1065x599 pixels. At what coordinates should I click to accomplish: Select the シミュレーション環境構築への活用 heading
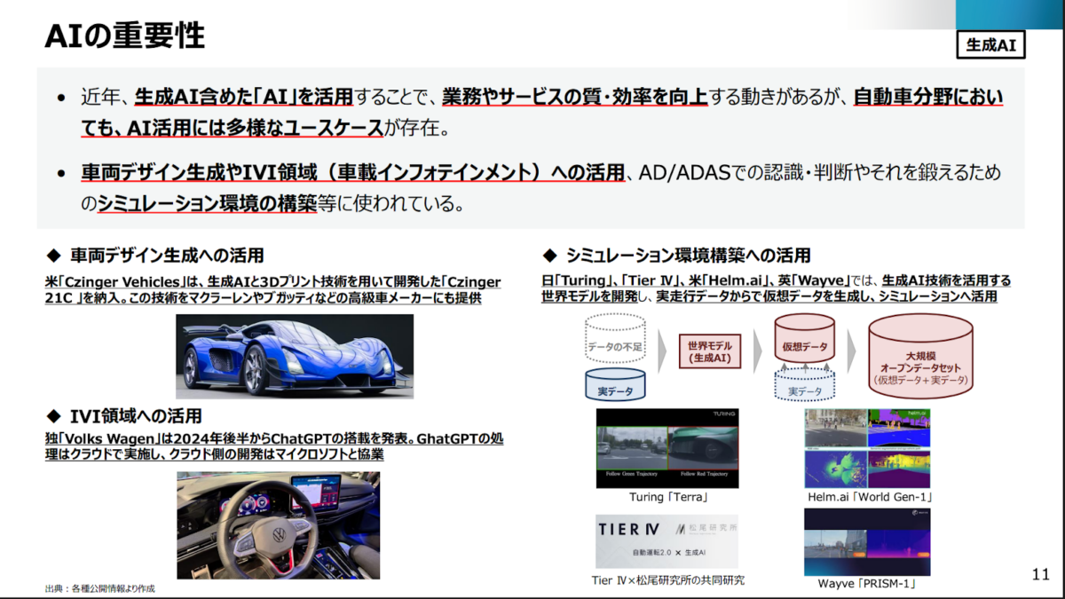click(x=688, y=256)
